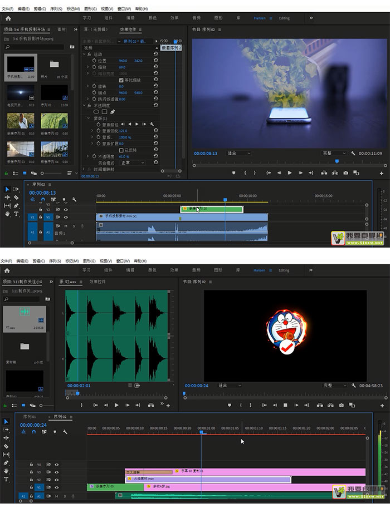This screenshot has width=390, height=508.
Task: Toggle snapping magnet in lower timeline
Action: click(x=34, y=432)
